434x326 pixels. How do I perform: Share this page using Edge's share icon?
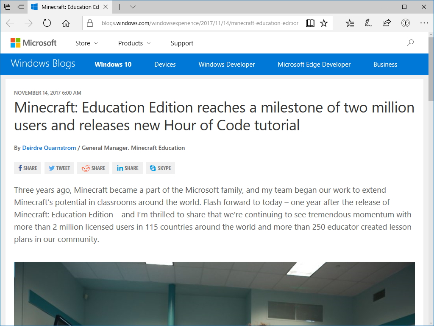tap(387, 23)
